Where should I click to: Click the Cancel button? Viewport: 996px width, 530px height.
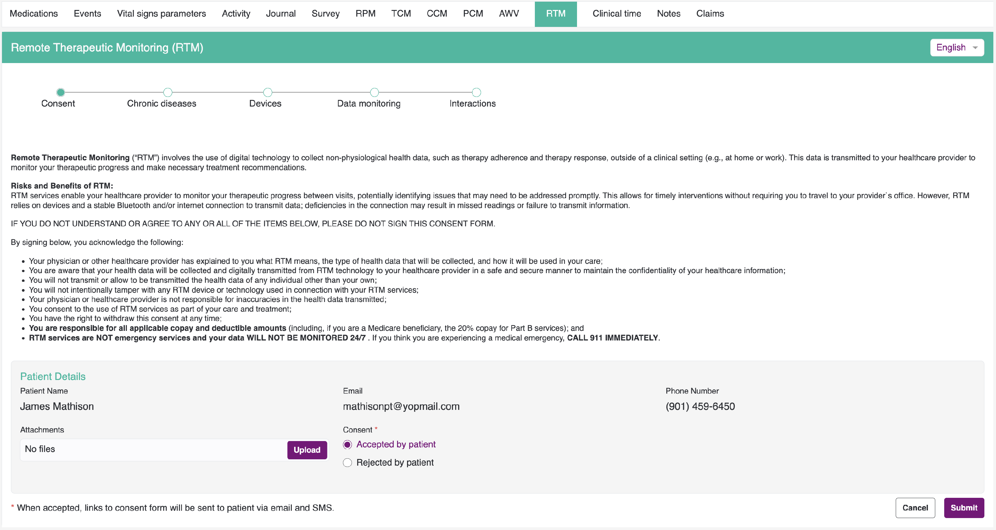click(915, 507)
